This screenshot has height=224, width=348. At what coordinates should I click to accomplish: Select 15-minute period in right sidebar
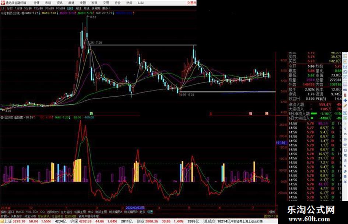[x=345, y=134]
